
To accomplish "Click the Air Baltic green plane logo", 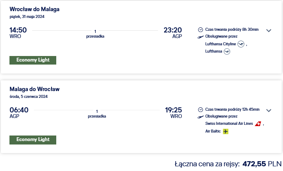I will pos(225,131).
